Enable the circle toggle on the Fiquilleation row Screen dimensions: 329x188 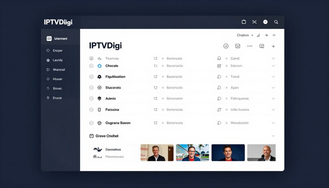click(91, 76)
